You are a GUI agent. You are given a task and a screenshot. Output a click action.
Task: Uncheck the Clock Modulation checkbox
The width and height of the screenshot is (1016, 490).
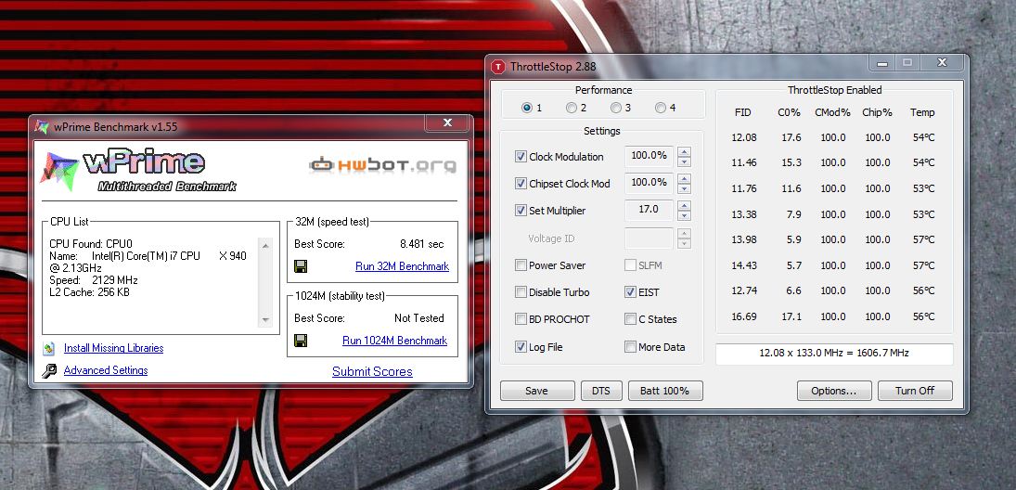tap(521, 156)
